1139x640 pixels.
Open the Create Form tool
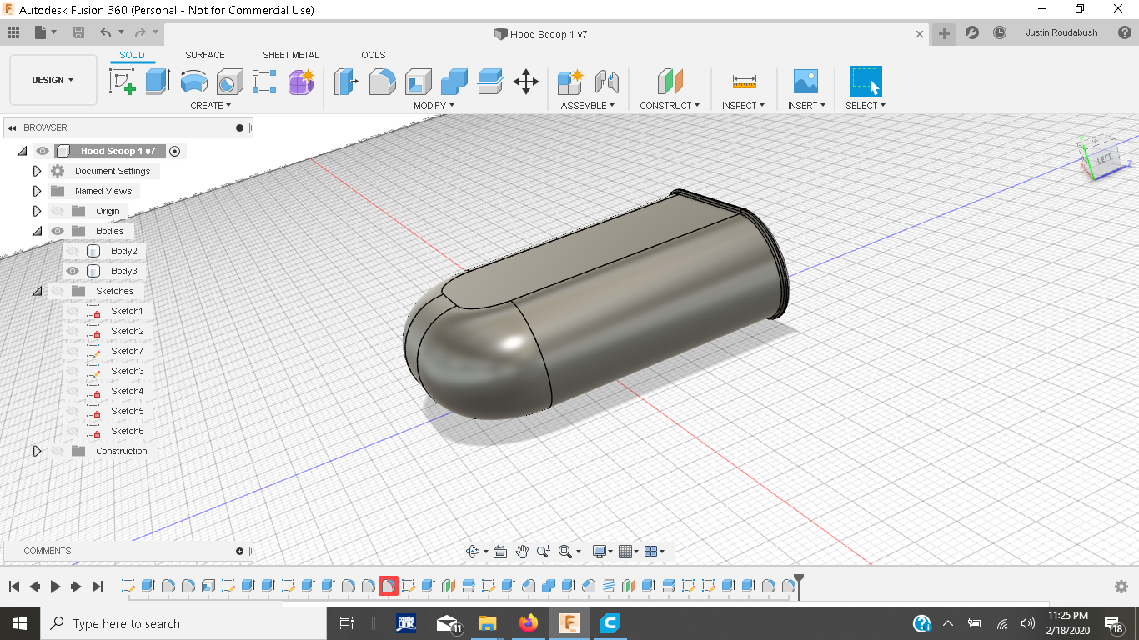click(x=301, y=82)
